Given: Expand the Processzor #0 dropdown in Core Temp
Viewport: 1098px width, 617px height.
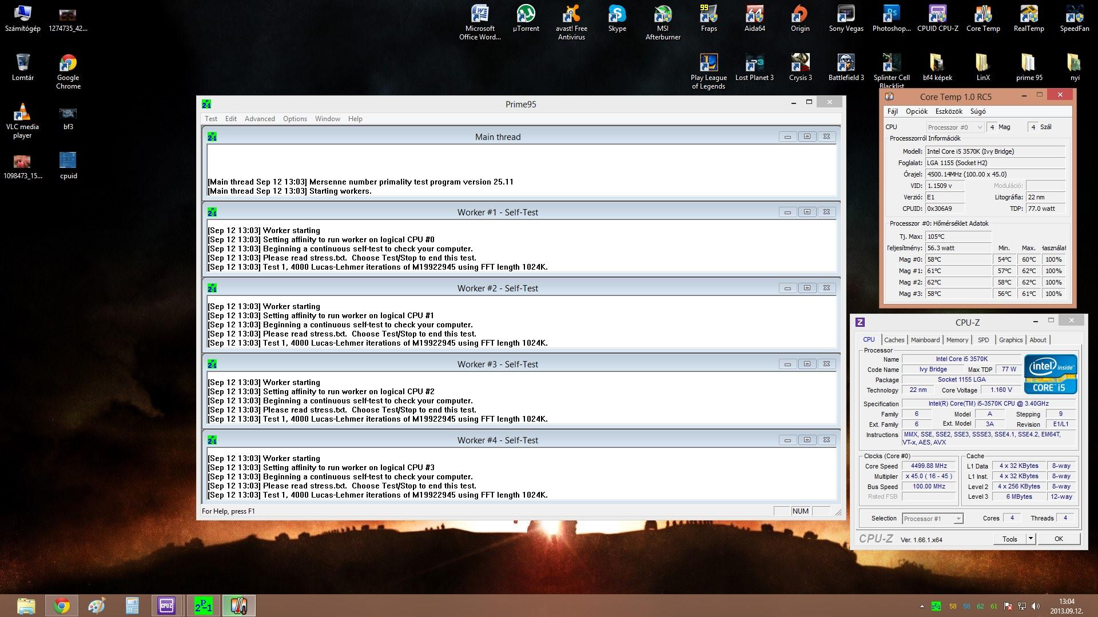Looking at the screenshot, I should [955, 127].
